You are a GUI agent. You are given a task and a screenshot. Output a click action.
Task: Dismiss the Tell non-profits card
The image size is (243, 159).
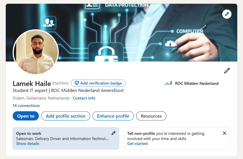[x=225, y=133]
